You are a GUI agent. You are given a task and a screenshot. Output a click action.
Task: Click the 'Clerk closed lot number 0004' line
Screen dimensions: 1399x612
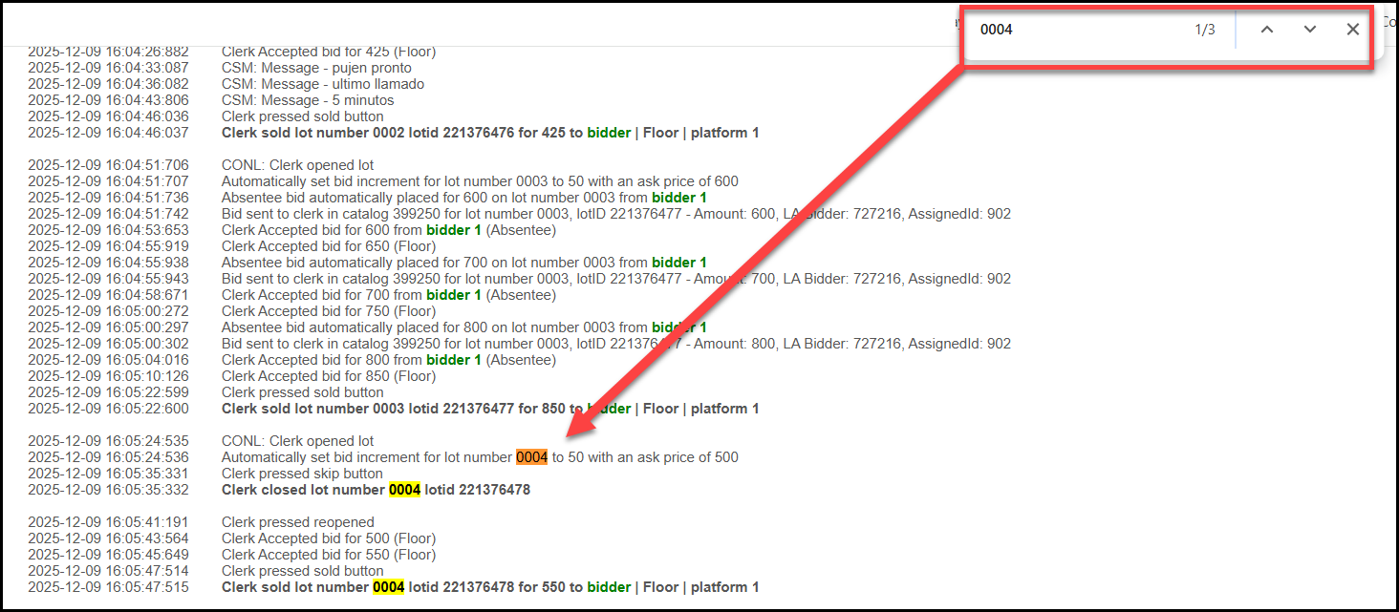[376, 490]
